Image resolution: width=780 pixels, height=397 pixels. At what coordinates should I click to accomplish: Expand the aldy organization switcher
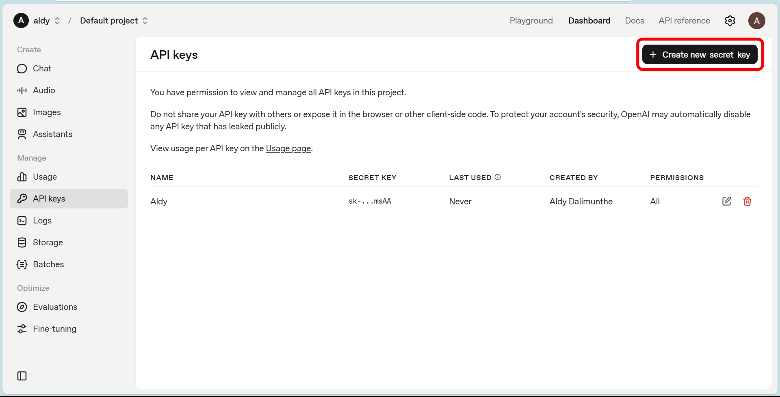57,21
